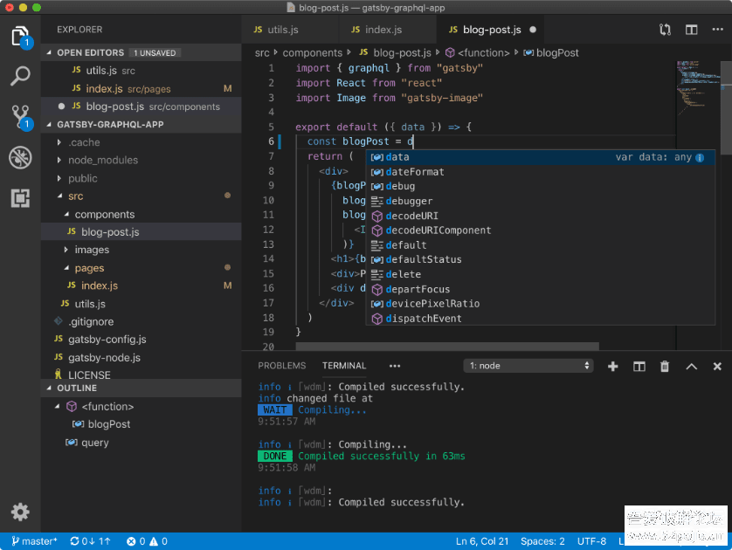Create a new terminal with plus icon
The width and height of the screenshot is (732, 550).
pos(613,366)
